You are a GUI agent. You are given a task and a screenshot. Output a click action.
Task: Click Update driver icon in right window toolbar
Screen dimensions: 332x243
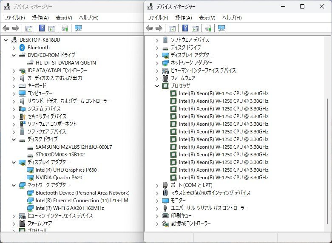pos(208,28)
